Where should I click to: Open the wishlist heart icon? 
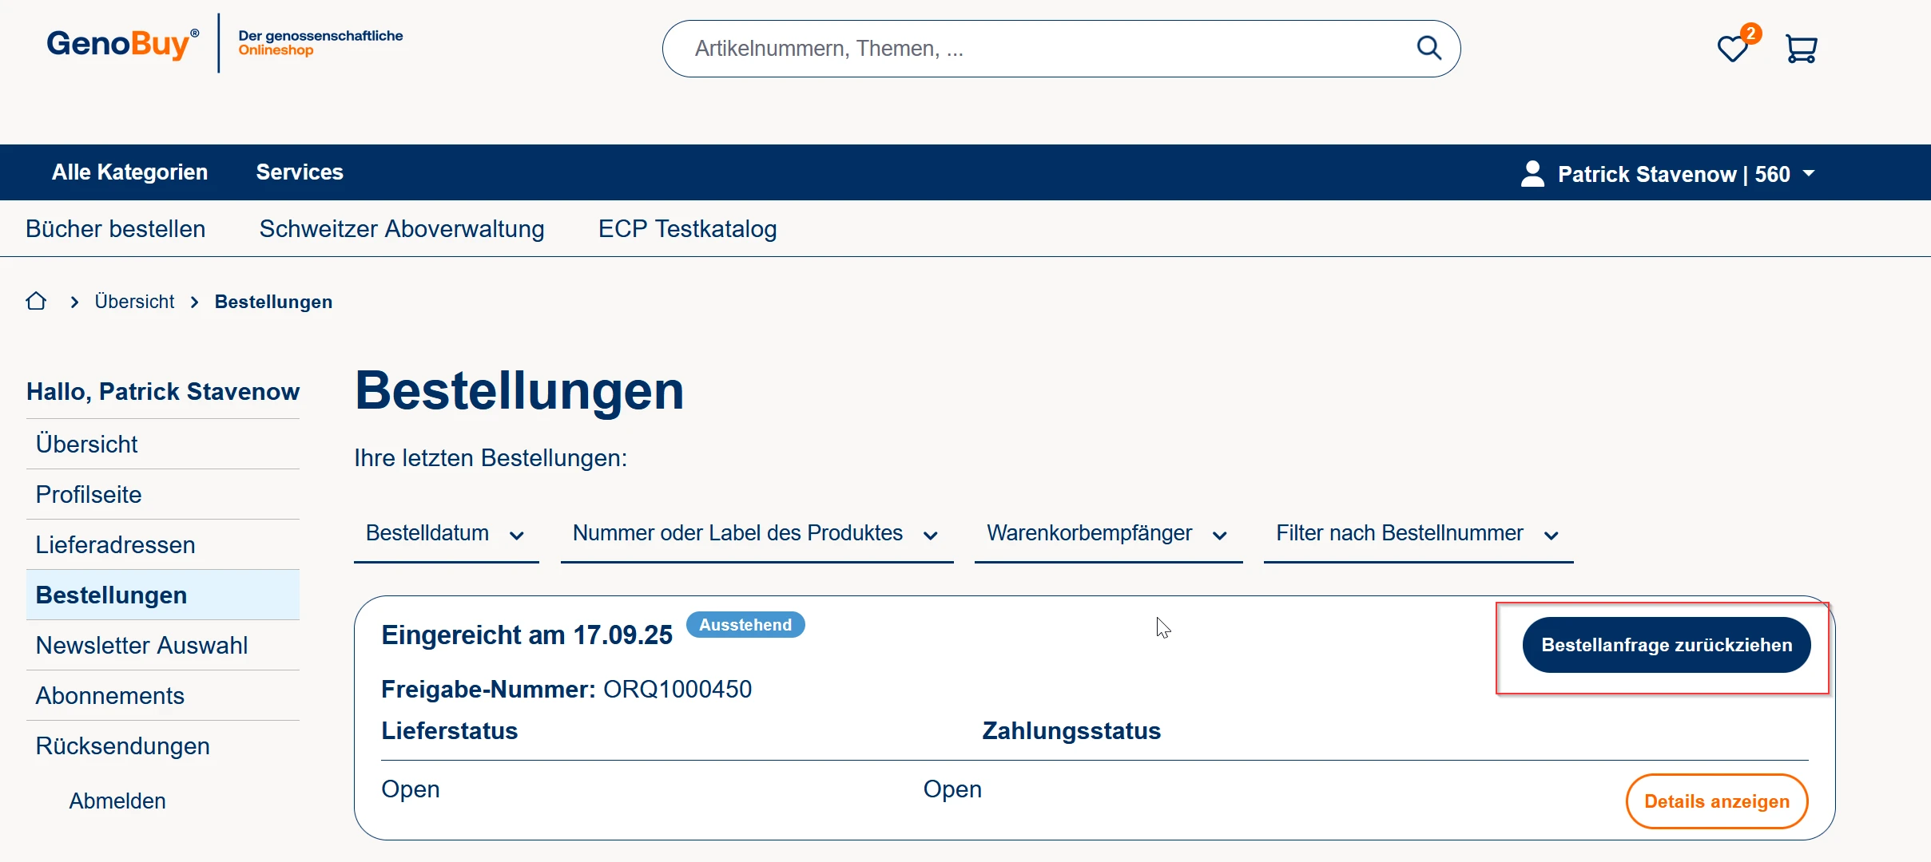tap(1732, 49)
